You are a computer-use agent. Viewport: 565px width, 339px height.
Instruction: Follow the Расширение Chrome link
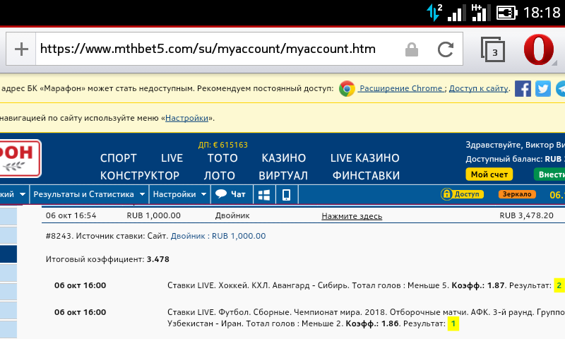[401, 88]
